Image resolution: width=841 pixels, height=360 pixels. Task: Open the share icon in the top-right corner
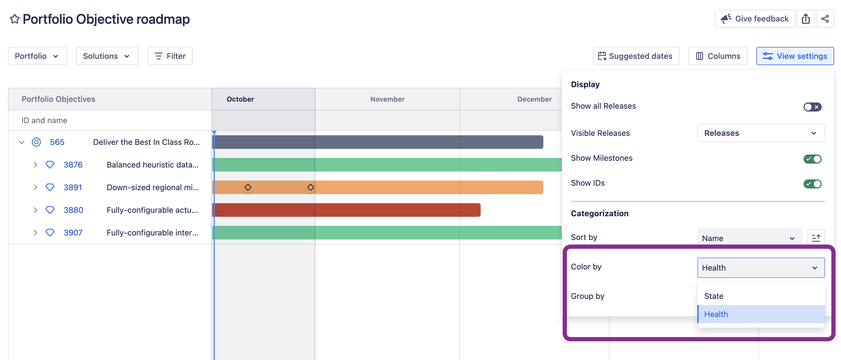coord(825,19)
